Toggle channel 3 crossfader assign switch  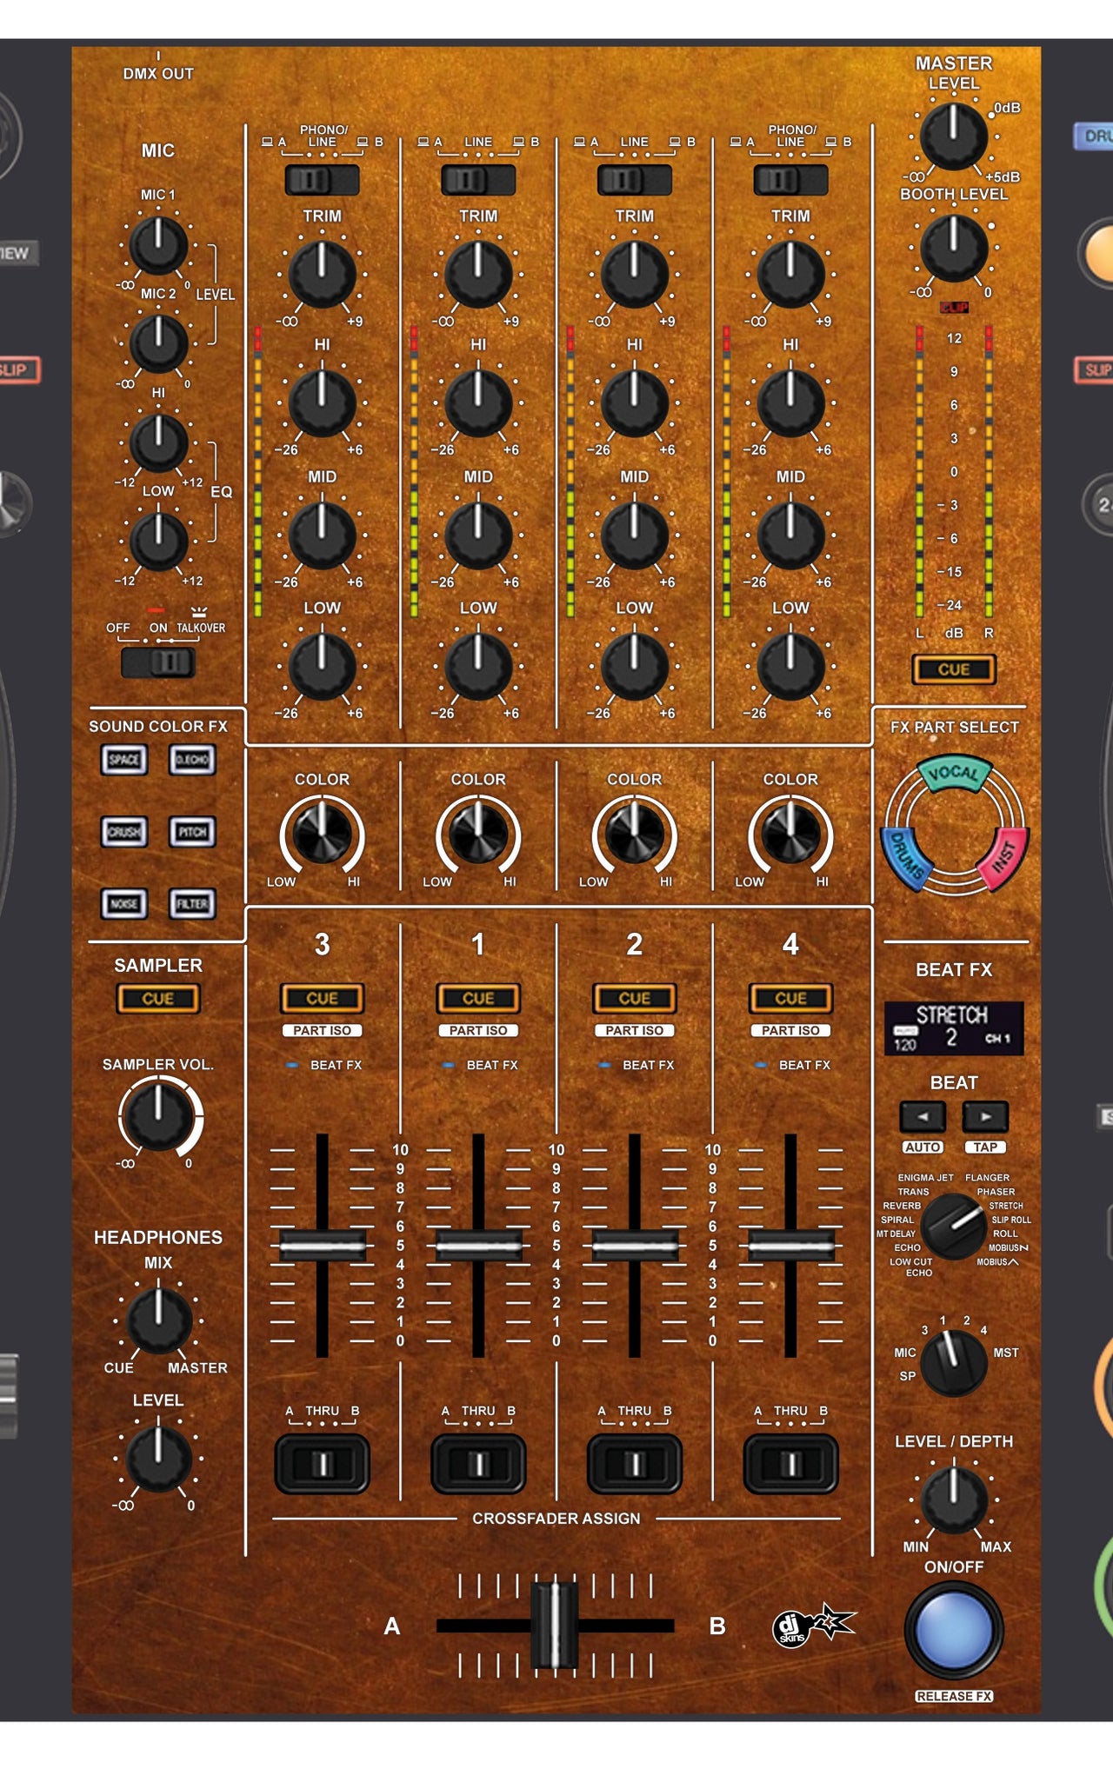click(x=322, y=1465)
